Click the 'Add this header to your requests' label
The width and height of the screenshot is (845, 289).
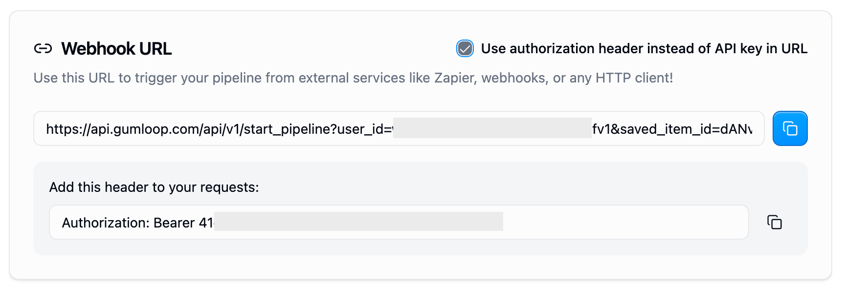[154, 187]
